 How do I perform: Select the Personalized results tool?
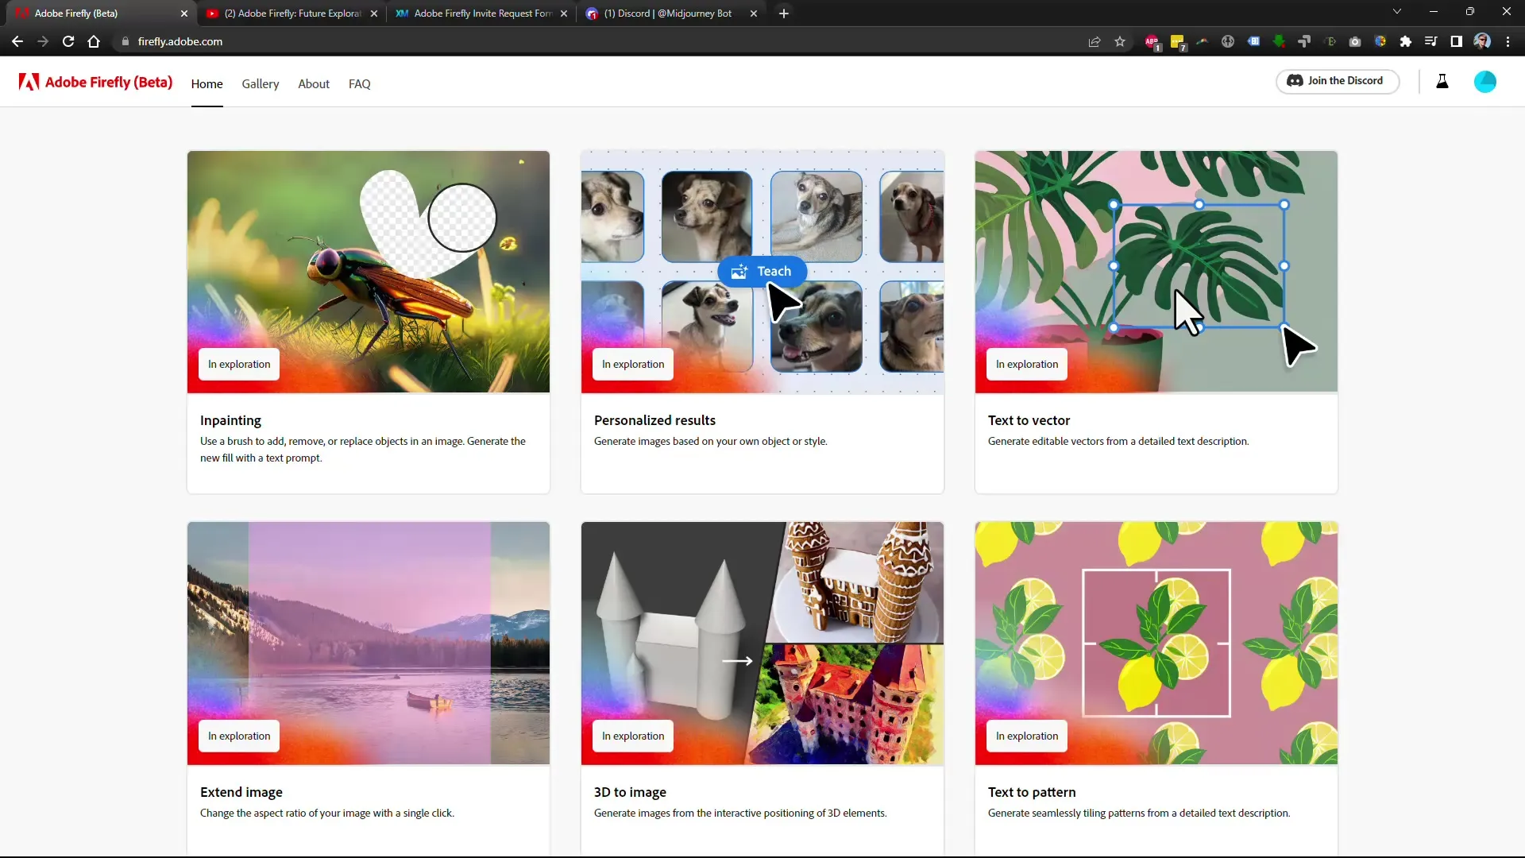click(x=762, y=319)
